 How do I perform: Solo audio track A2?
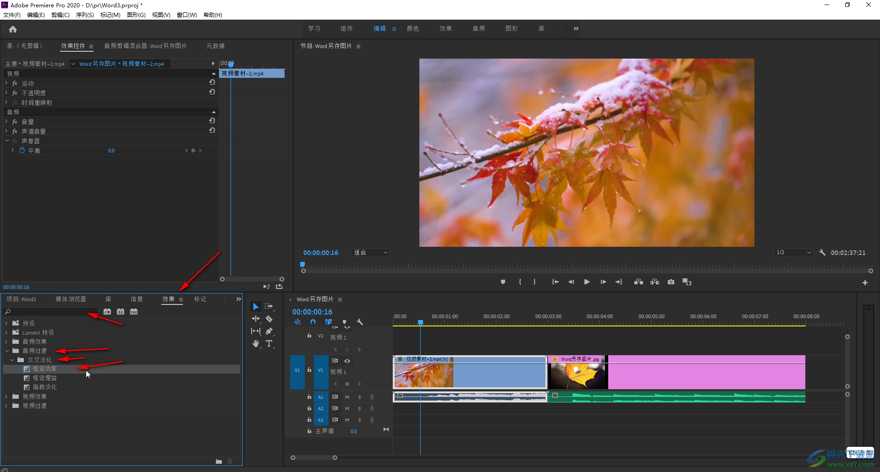pos(359,408)
